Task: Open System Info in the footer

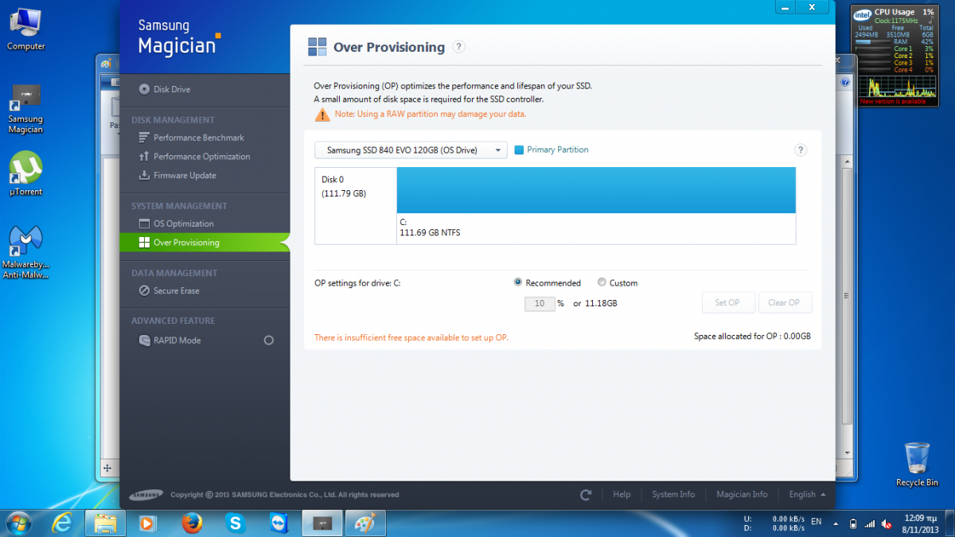Action: (x=673, y=494)
